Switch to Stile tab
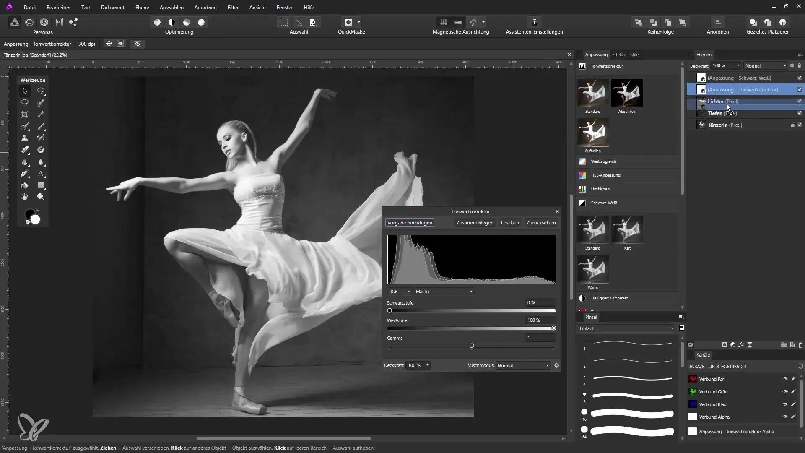 click(634, 55)
